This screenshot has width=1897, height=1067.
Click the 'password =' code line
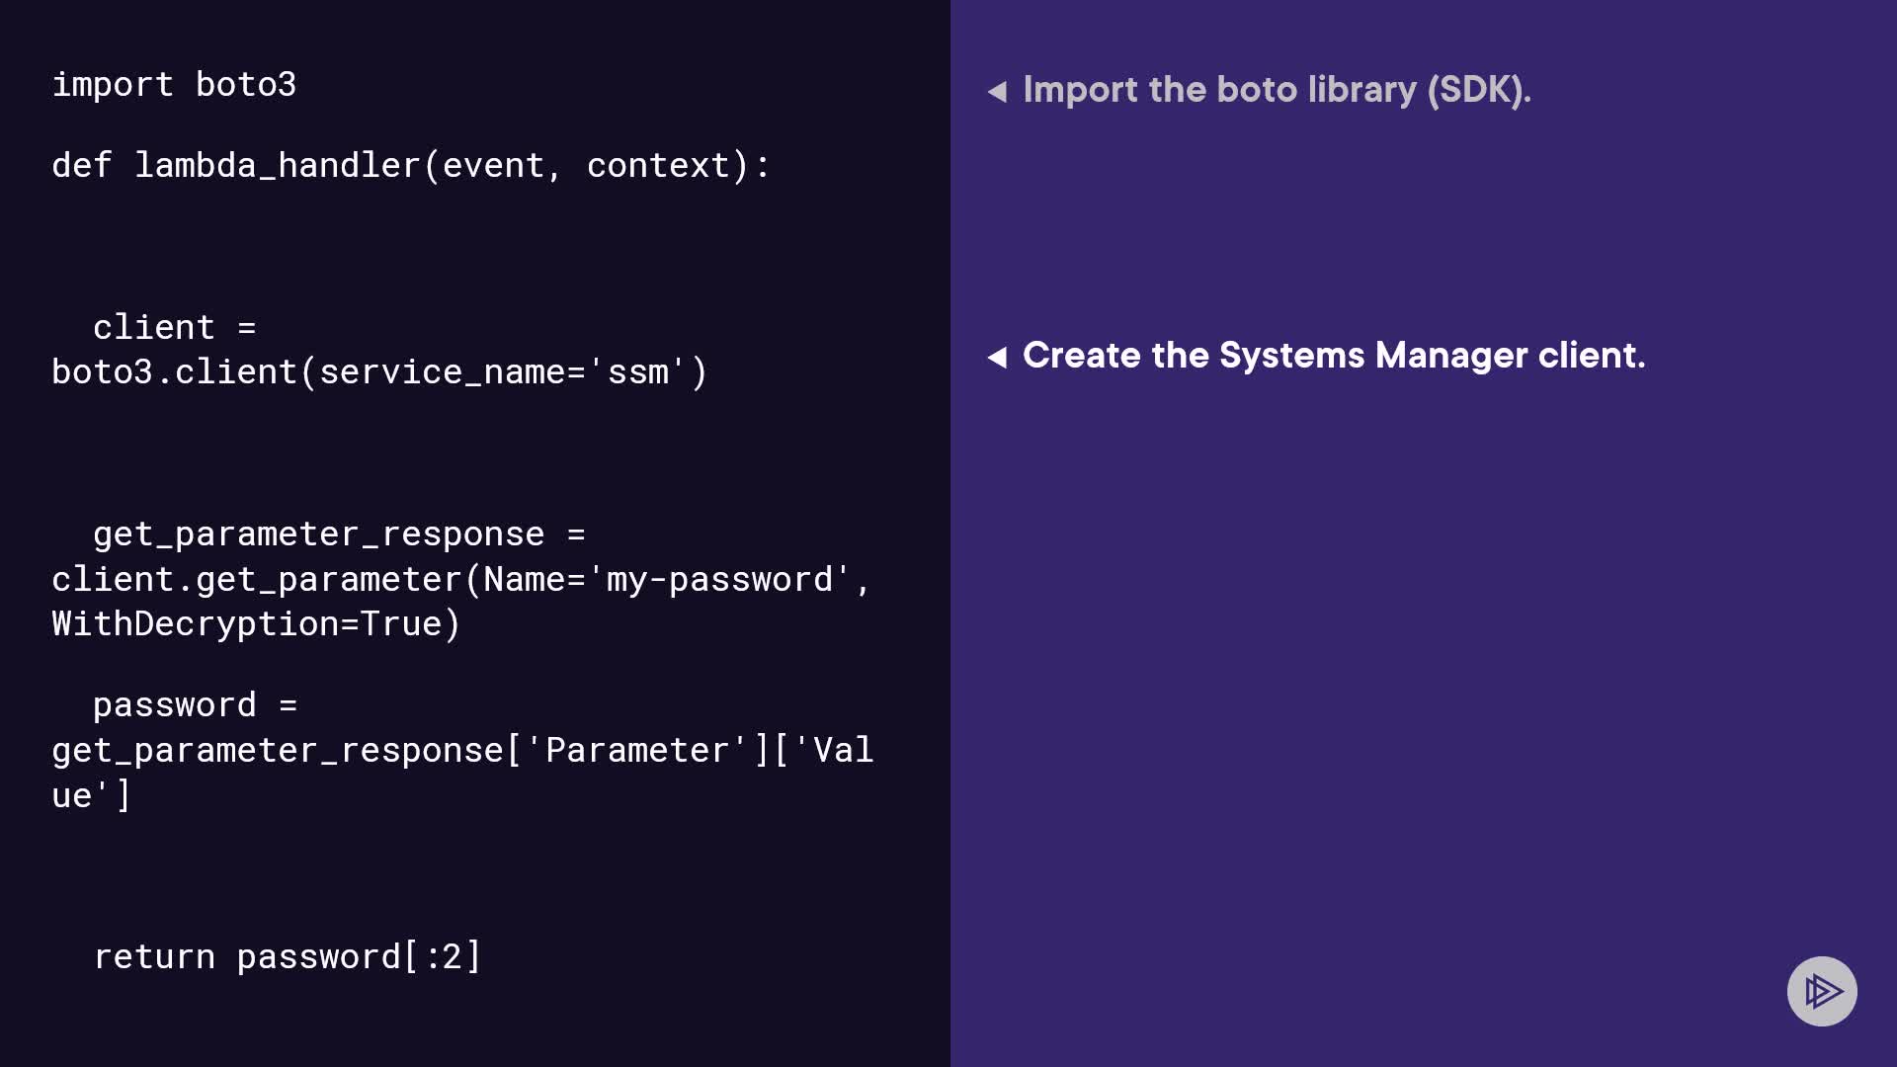click(x=195, y=705)
